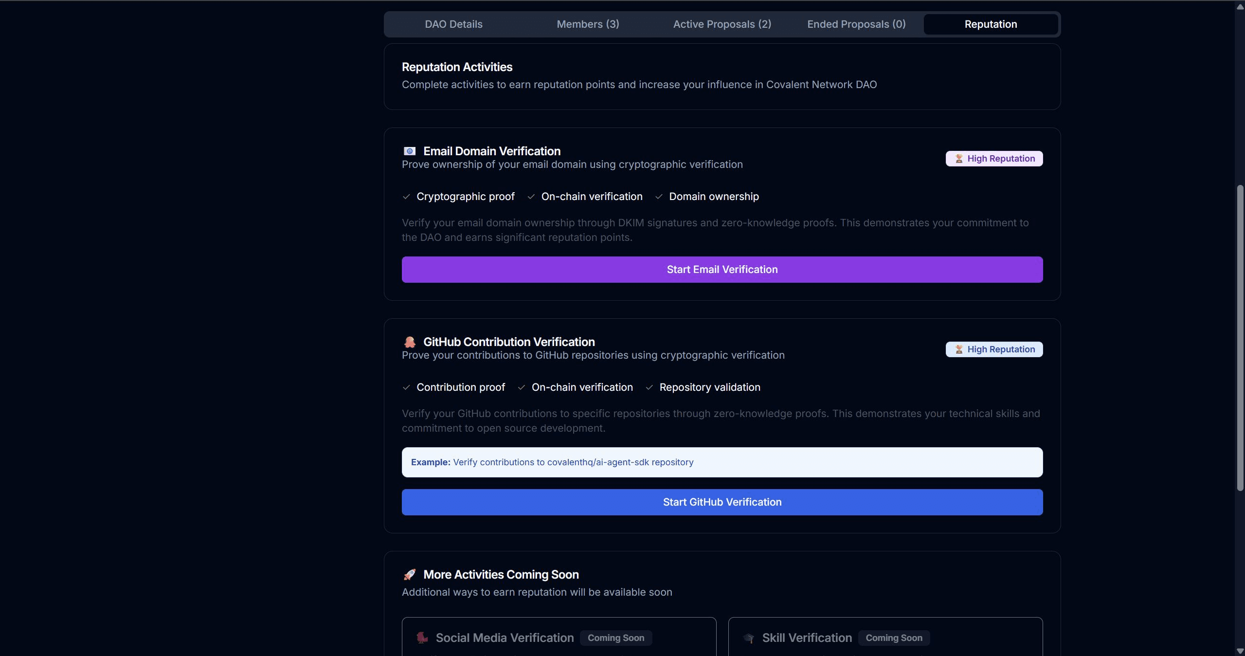Click the High Reputation badge in the GitHub Contribution Verification card
The height and width of the screenshot is (656, 1245).
click(x=994, y=349)
